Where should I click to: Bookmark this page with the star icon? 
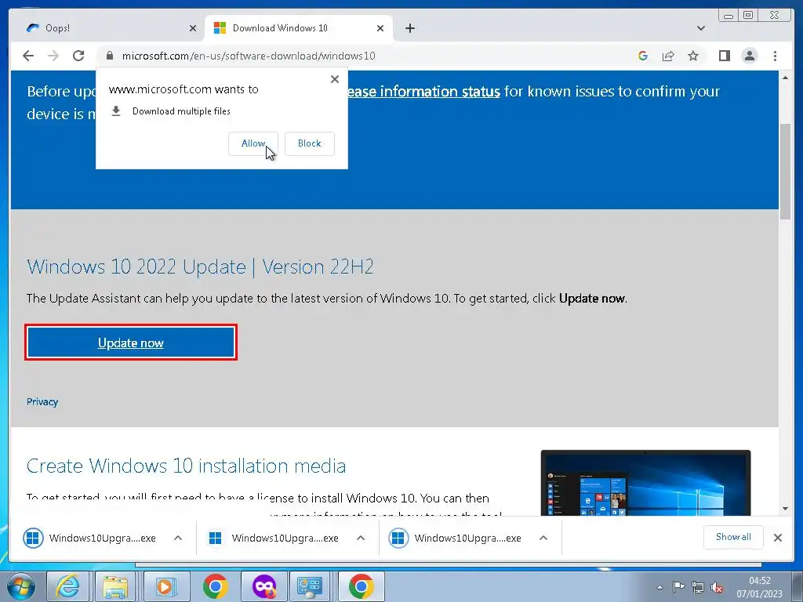pos(693,56)
